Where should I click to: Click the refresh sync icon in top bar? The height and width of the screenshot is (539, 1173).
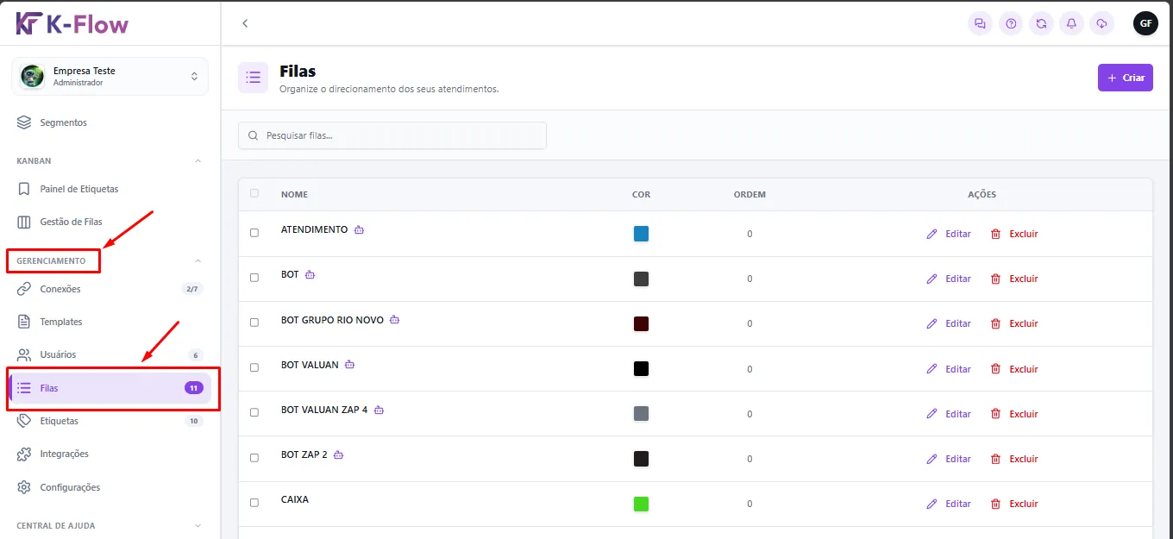[x=1042, y=24]
